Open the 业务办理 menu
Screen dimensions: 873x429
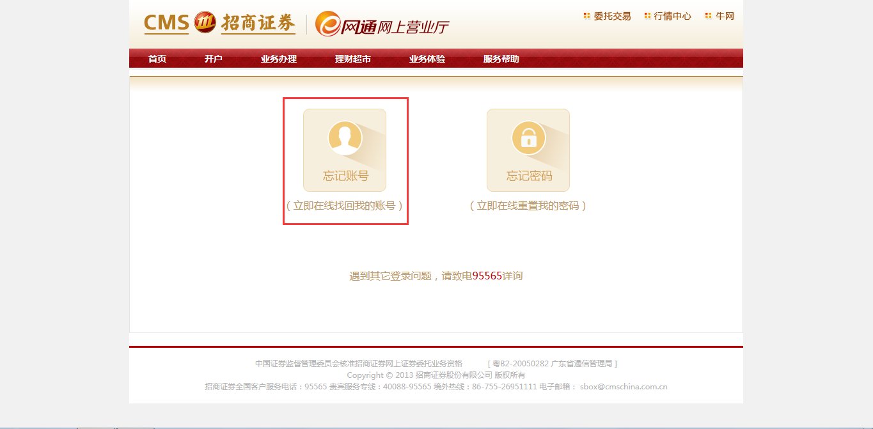(x=278, y=58)
